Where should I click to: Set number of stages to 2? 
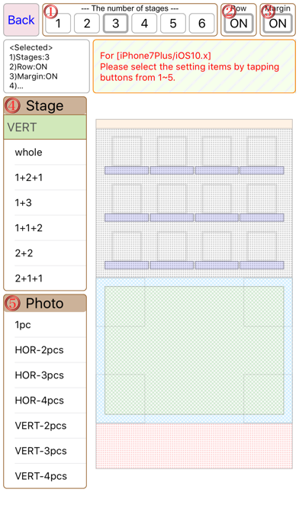click(x=87, y=24)
